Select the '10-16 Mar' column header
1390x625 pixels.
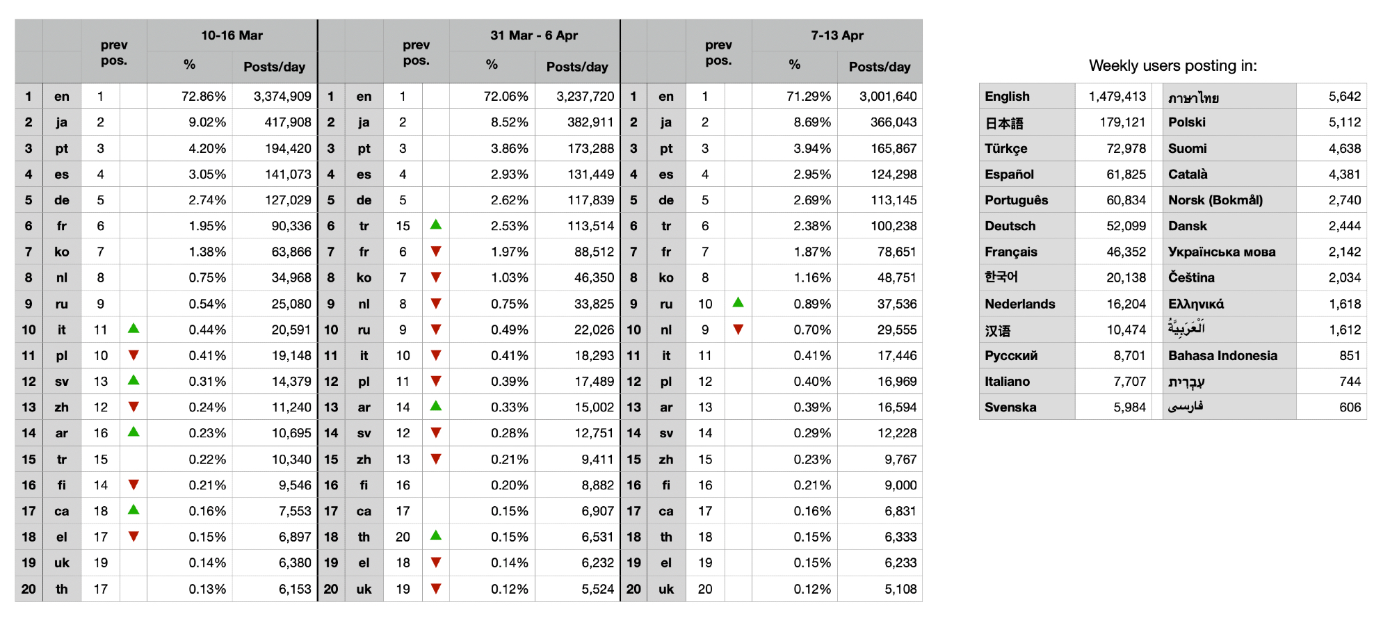click(232, 35)
